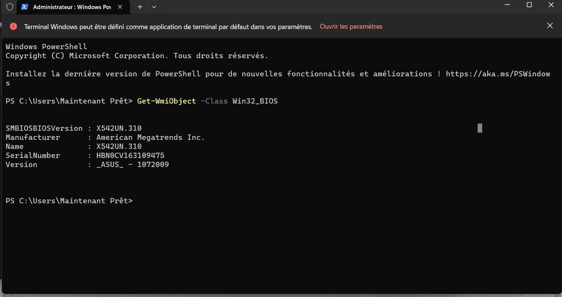Screen dimensions: 562x297
Task: Click the Win32_BIOS argument in the command
Action: [255, 101]
